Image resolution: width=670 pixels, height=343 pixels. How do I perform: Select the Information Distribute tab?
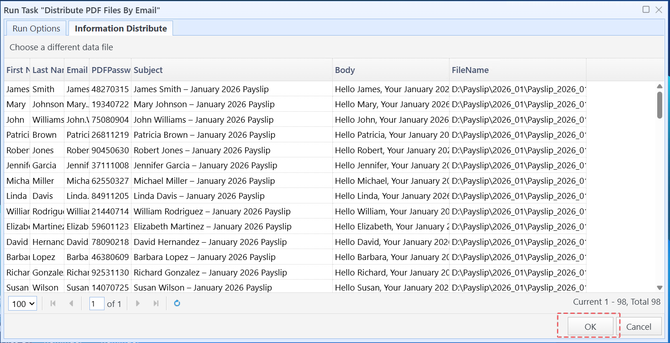[x=120, y=28]
